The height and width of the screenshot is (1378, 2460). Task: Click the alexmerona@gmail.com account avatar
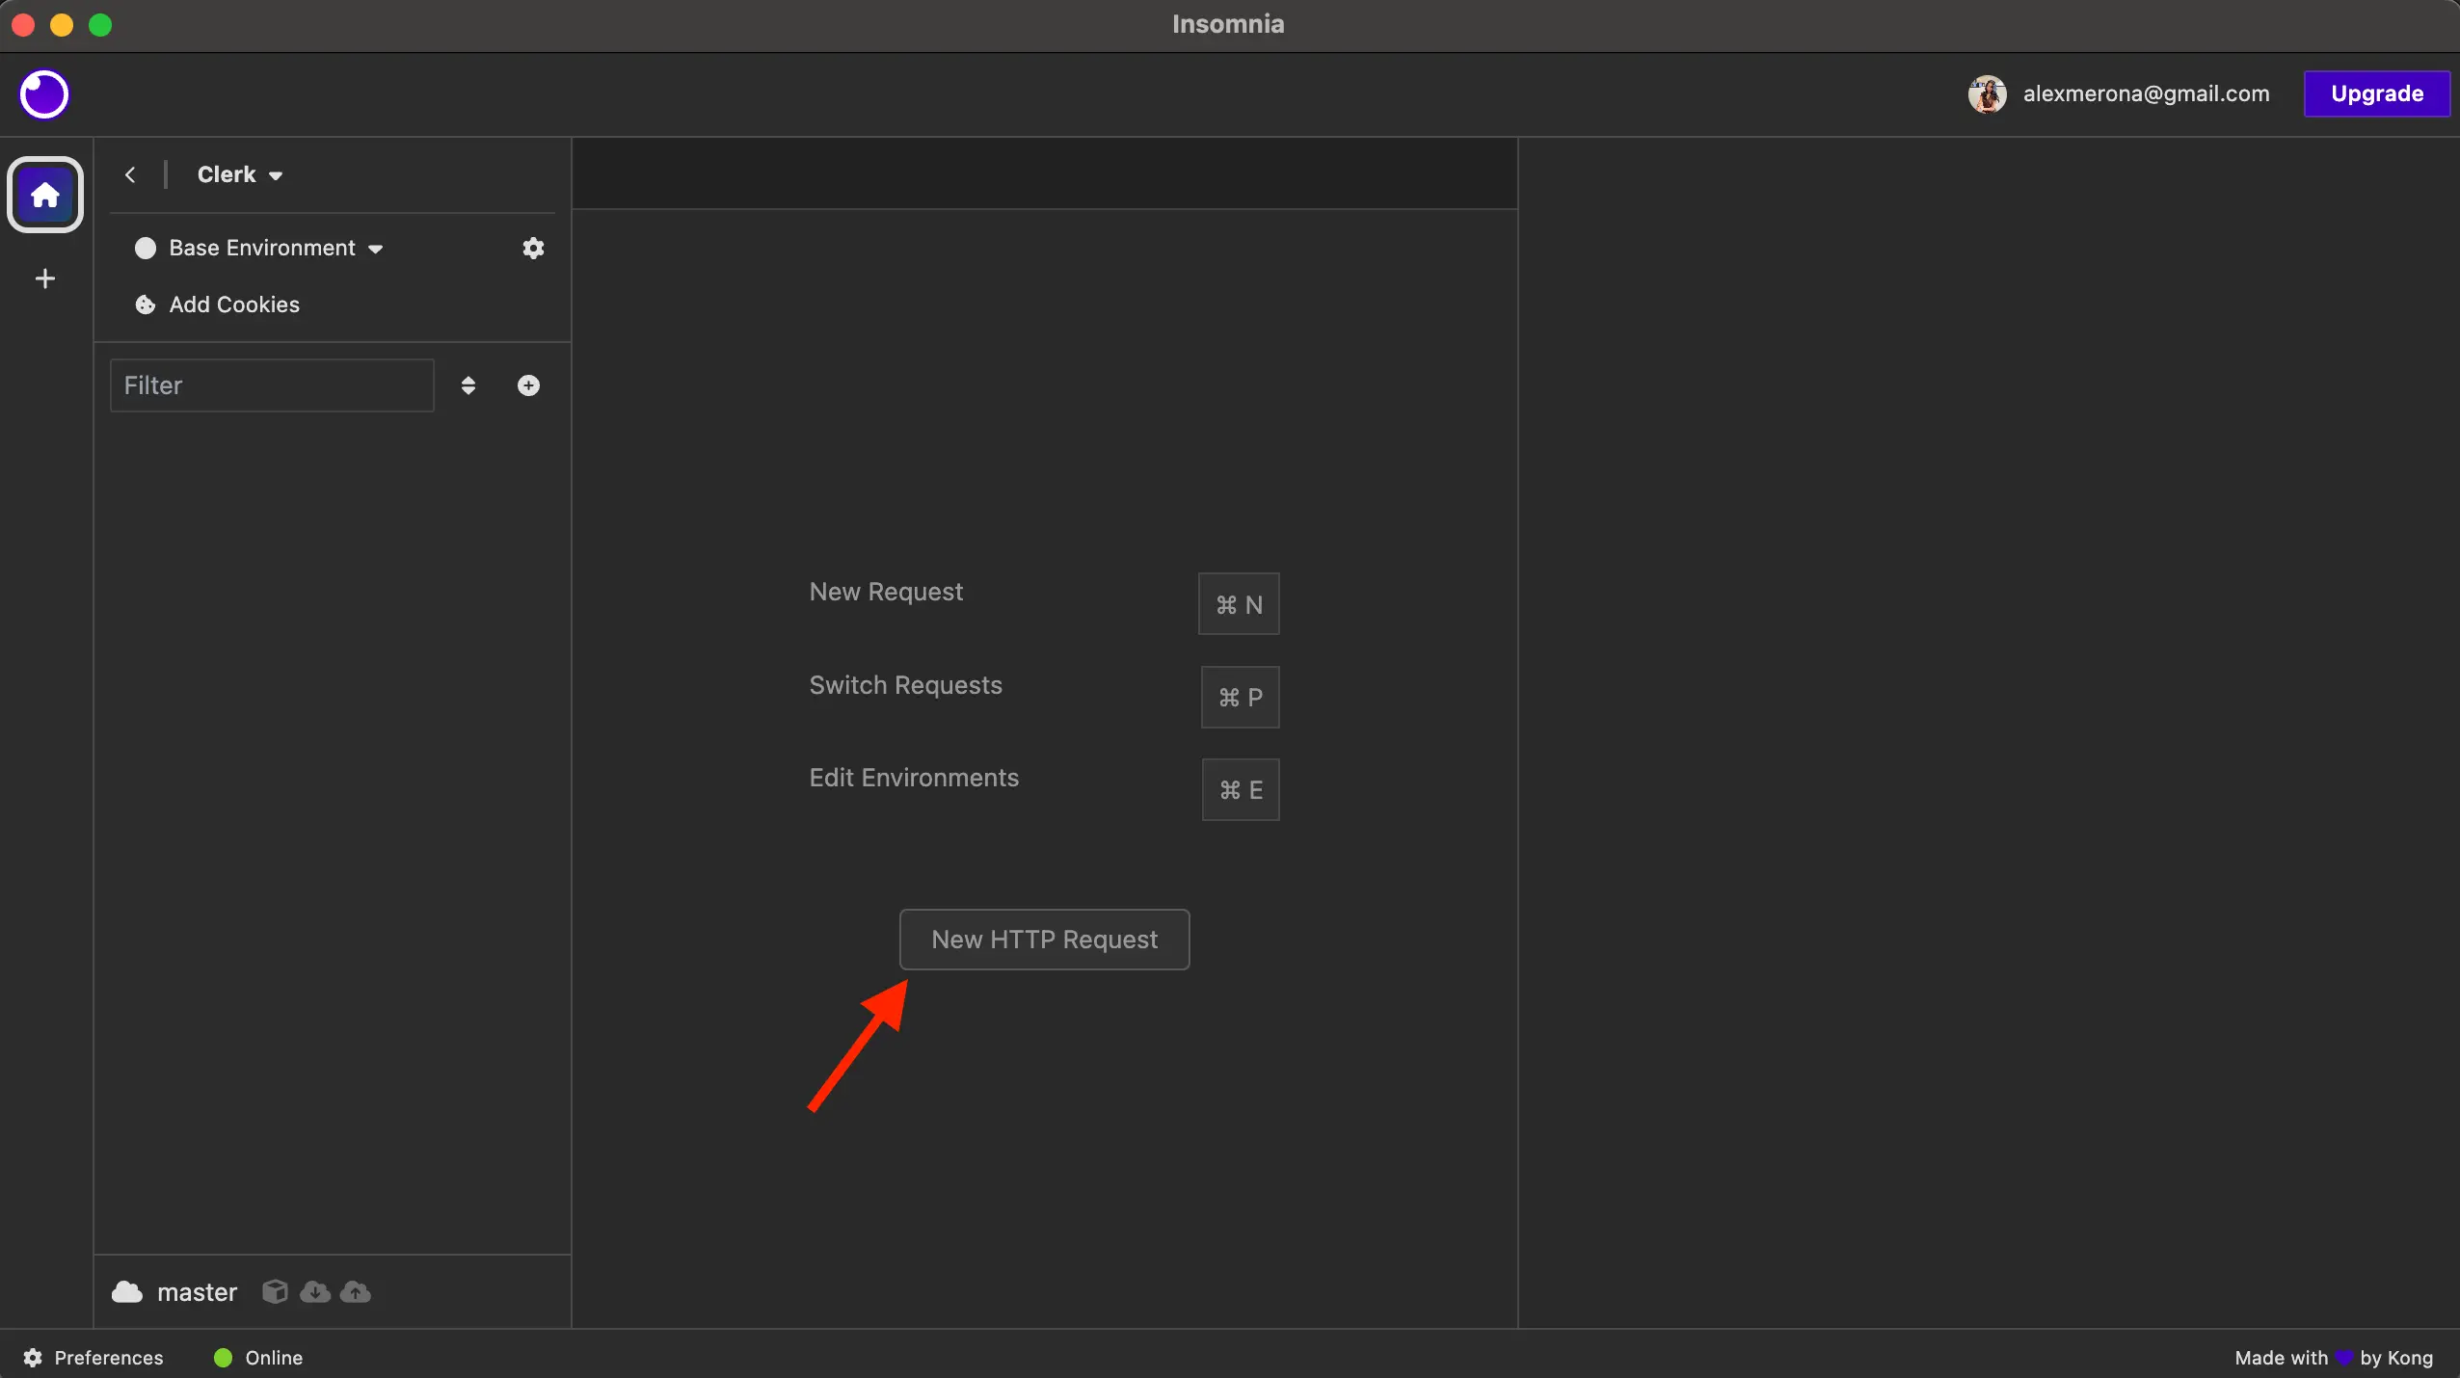(x=1988, y=93)
